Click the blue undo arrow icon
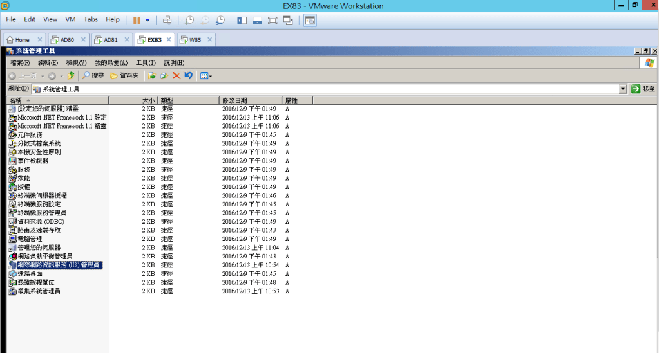The image size is (659, 353). click(x=188, y=75)
